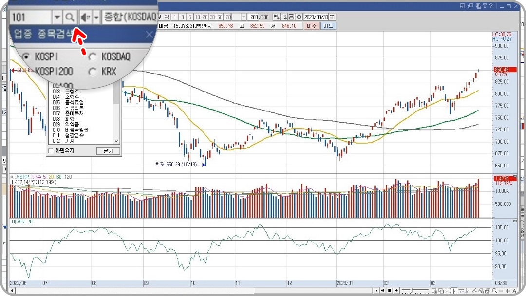Open the dropdown arrow next to speaker icon

coord(96,17)
